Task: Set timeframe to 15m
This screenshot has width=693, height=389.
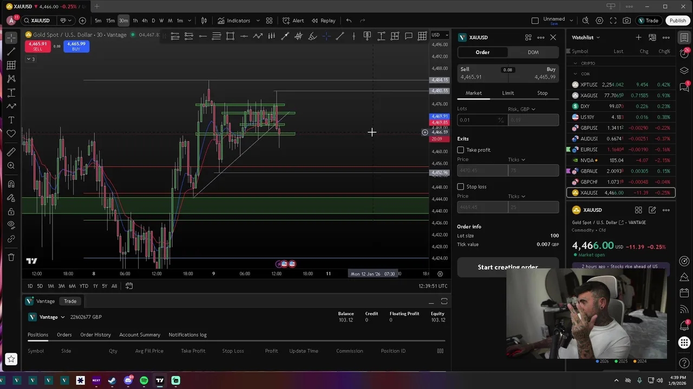Action: point(110,21)
